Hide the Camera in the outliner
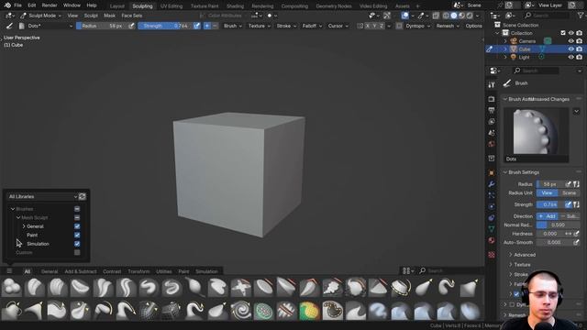The image size is (587, 330). tap(570, 41)
